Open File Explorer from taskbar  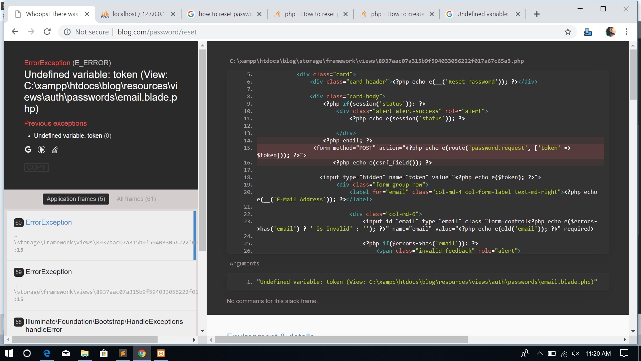click(85, 353)
